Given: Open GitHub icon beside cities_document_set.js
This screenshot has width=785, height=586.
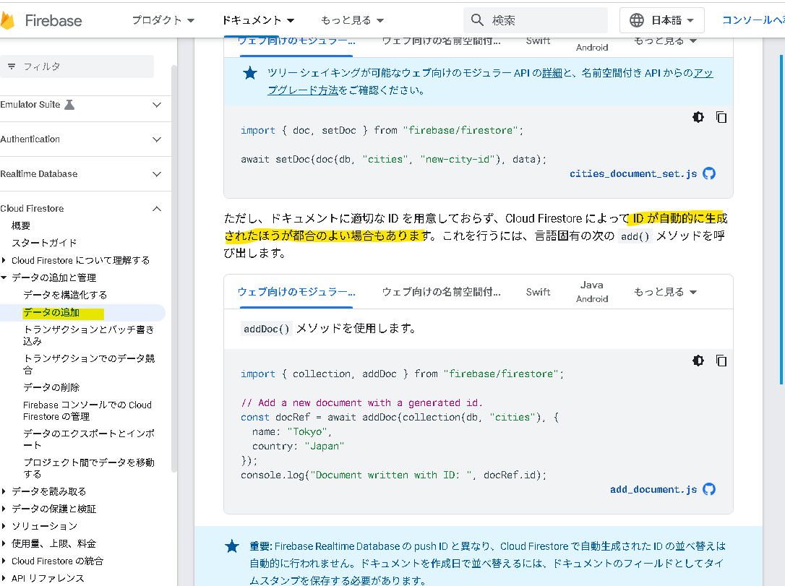Looking at the screenshot, I should pos(709,173).
